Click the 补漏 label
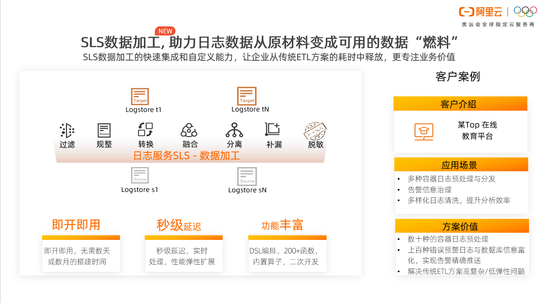Viewport: 545px width, 303px height. pos(274,144)
